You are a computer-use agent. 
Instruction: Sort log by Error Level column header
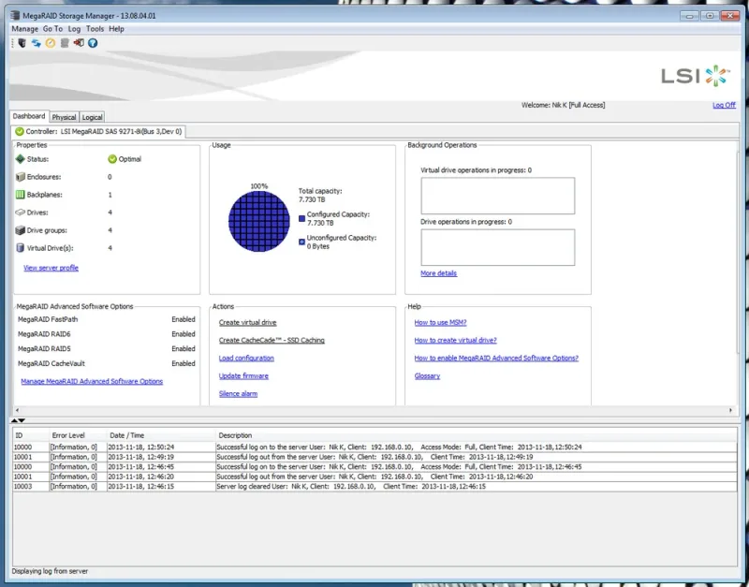click(79, 435)
